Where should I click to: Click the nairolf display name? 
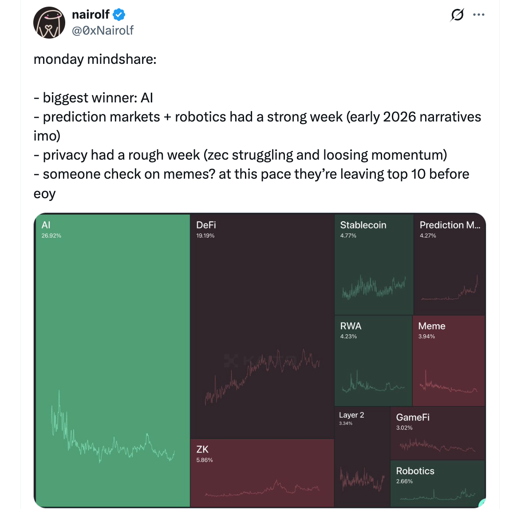[x=91, y=15]
